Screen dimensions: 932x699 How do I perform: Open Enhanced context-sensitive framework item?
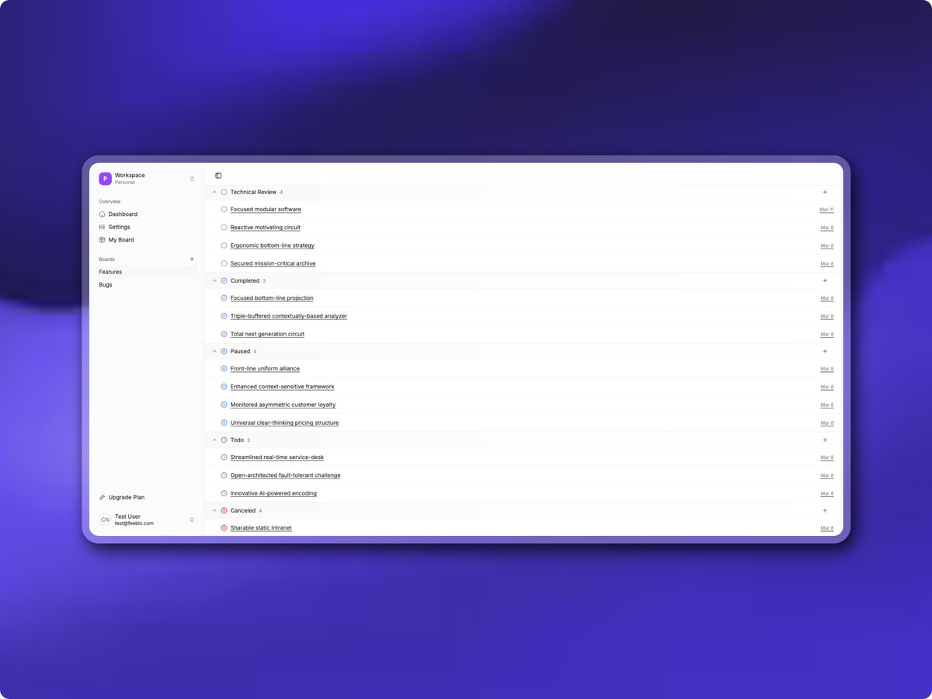[x=282, y=387]
